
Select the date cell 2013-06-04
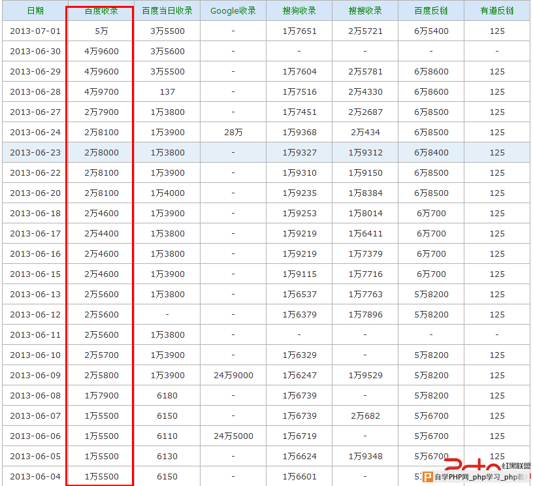pyautogui.click(x=35, y=476)
